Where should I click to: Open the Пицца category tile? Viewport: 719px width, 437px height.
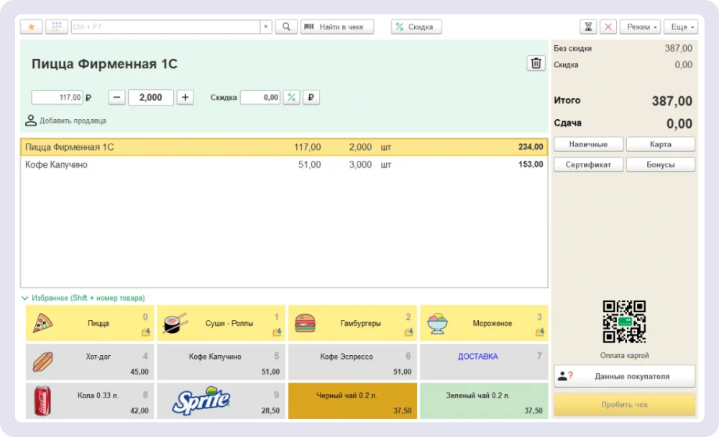tap(90, 324)
